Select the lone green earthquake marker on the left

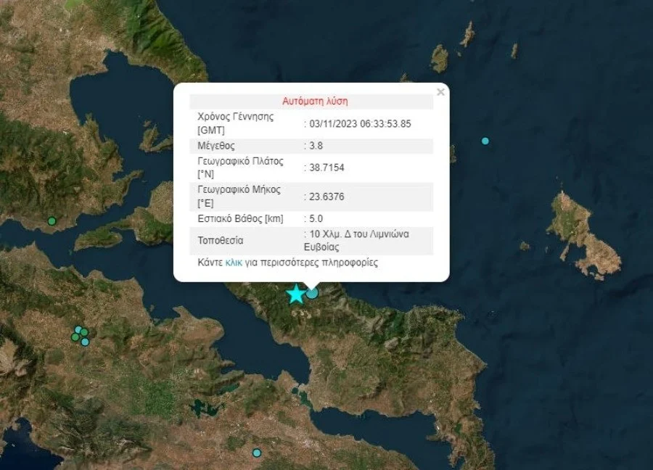52,220
